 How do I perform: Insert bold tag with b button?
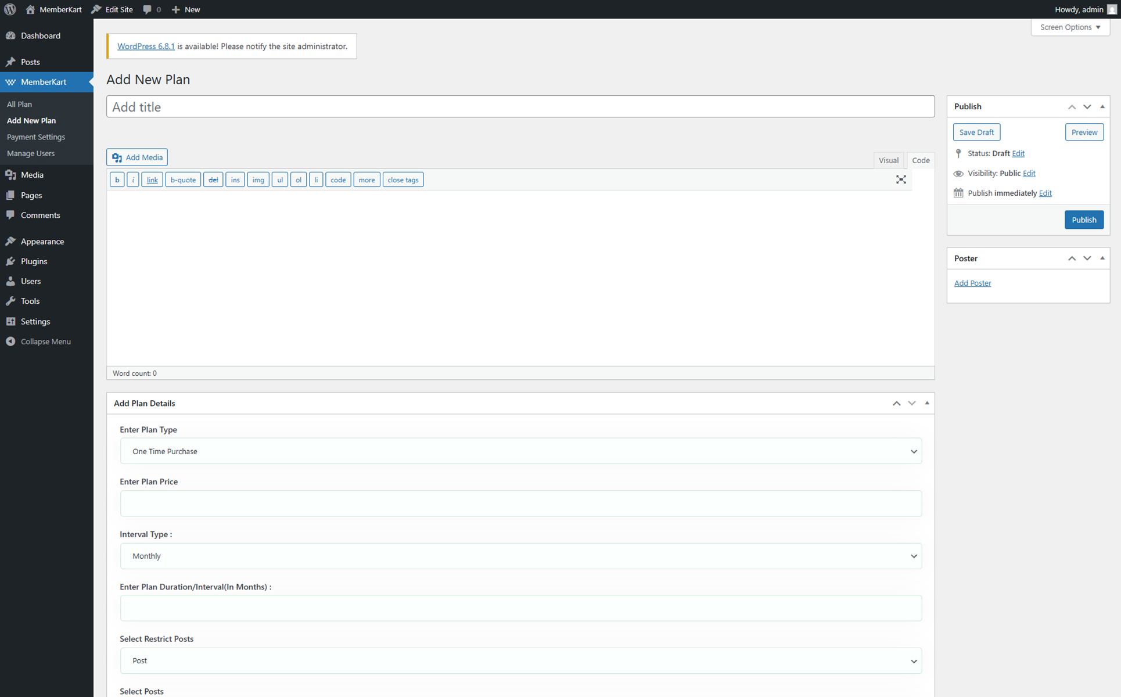117,180
